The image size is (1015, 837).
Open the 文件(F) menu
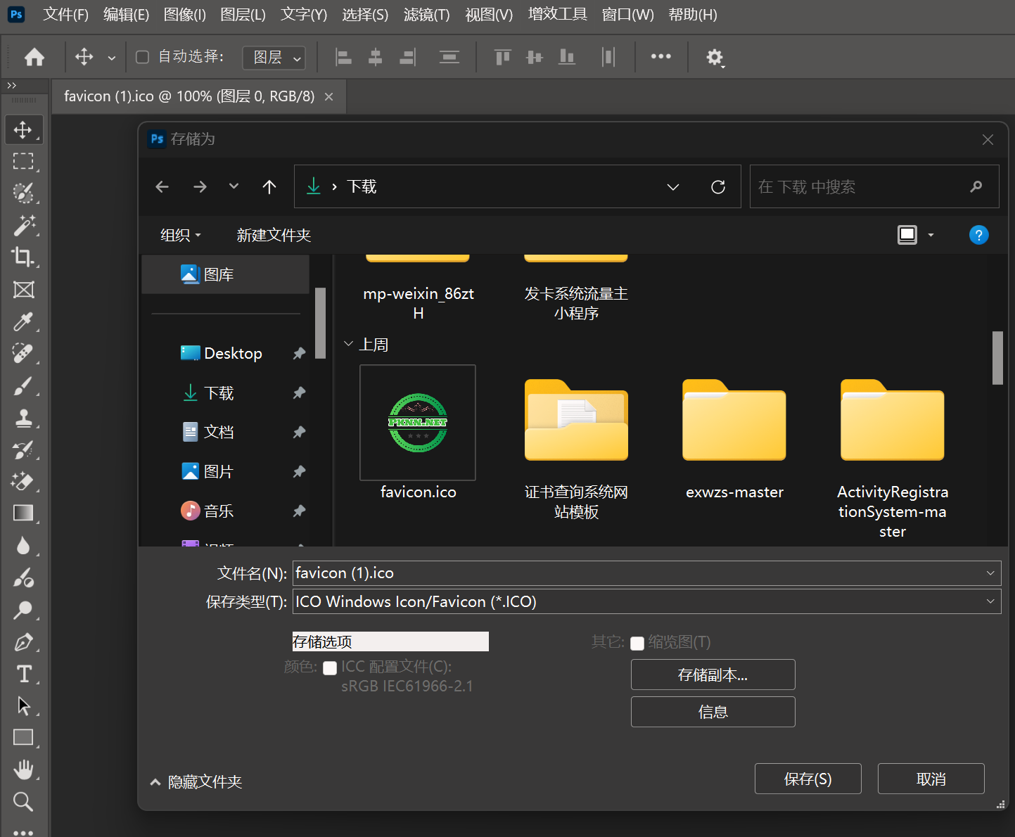tap(65, 15)
